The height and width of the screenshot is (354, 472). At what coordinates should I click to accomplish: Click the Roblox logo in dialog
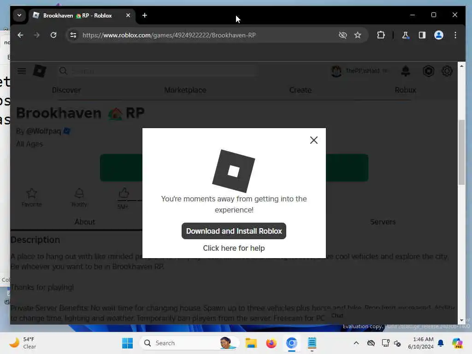(234, 171)
